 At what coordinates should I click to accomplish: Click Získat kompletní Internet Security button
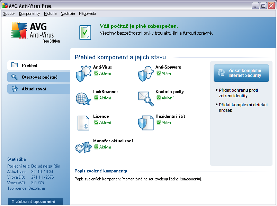point(241,73)
